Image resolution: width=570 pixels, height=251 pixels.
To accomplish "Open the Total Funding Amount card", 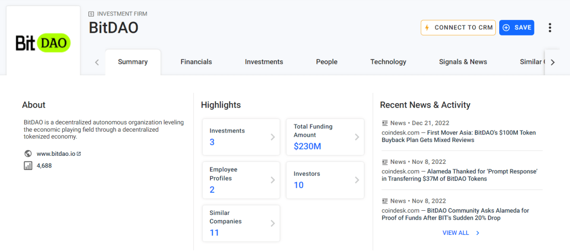I will 325,137.
